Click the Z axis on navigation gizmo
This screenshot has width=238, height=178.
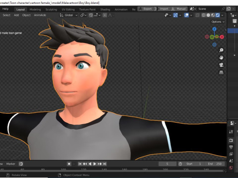click(214, 29)
